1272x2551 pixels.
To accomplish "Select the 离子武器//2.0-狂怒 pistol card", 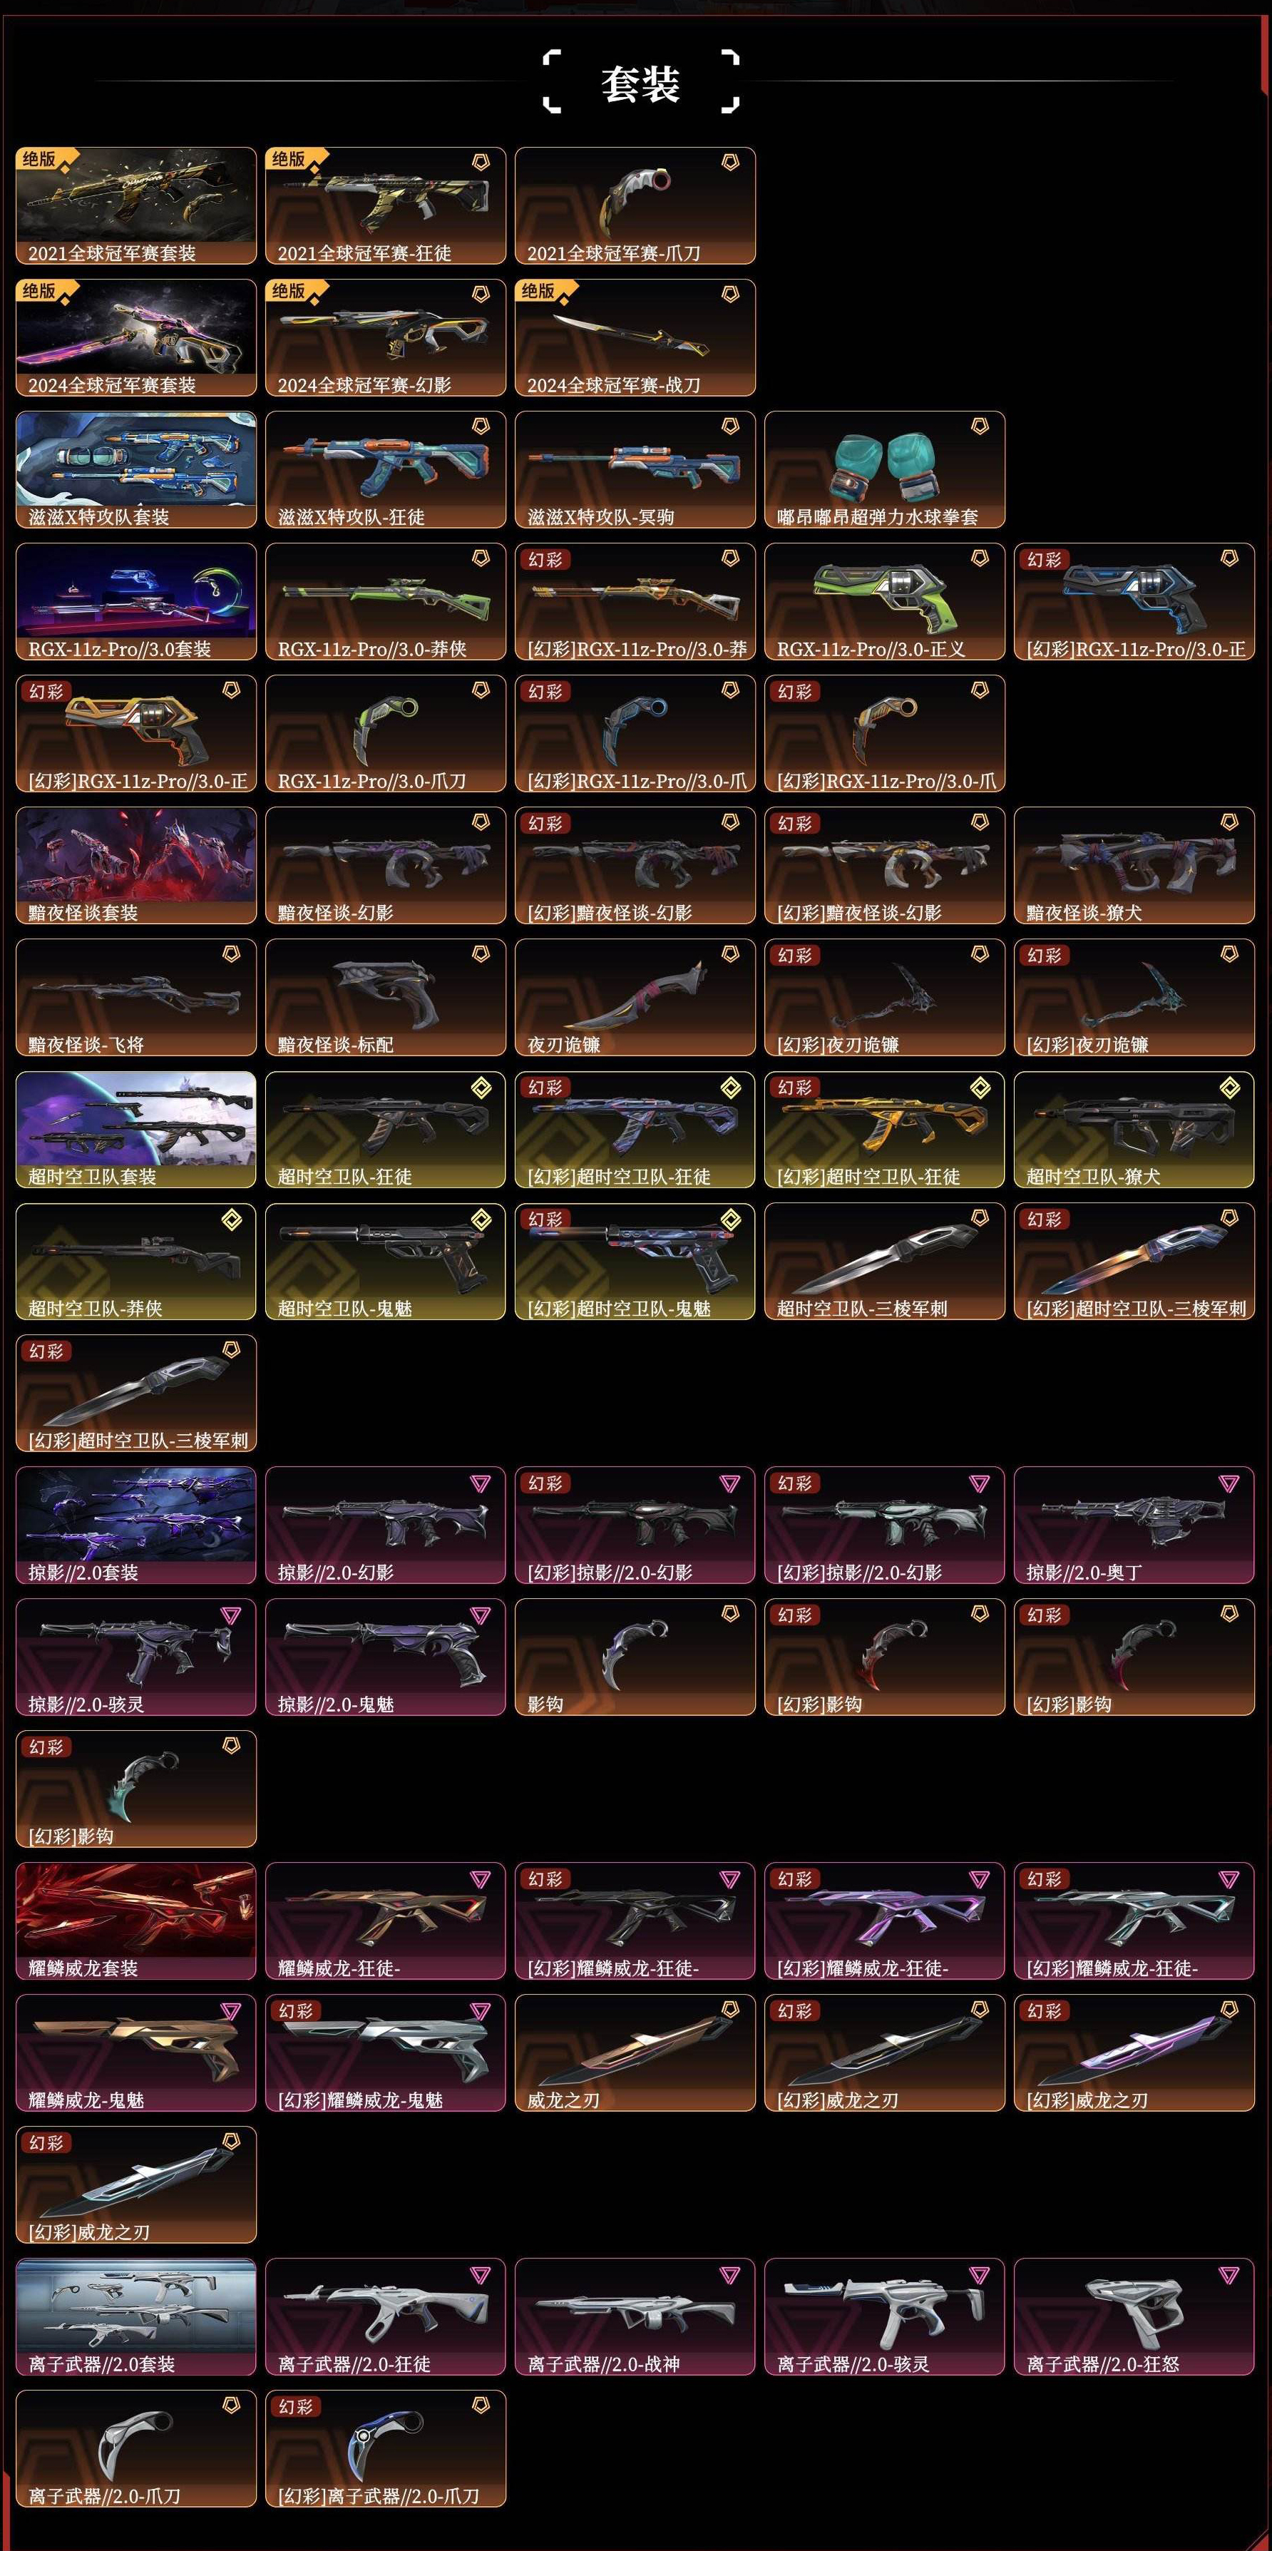I will point(1134,2316).
